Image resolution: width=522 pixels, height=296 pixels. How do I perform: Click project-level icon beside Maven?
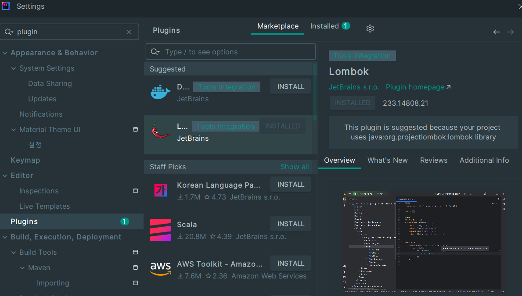(x=136, y=267)
